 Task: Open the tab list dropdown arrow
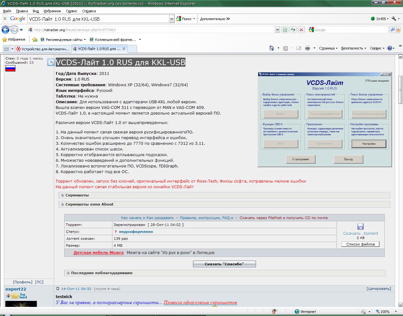(x=13, y=49)
